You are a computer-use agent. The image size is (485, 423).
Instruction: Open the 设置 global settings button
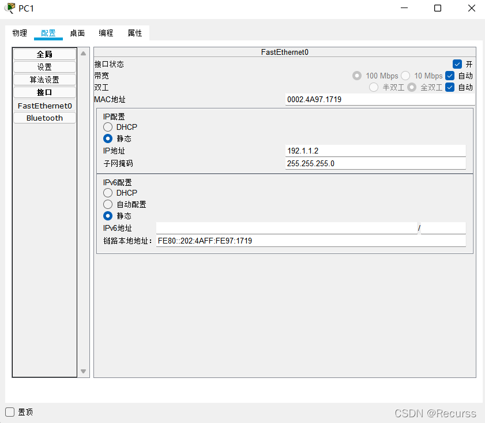point(44,67)
